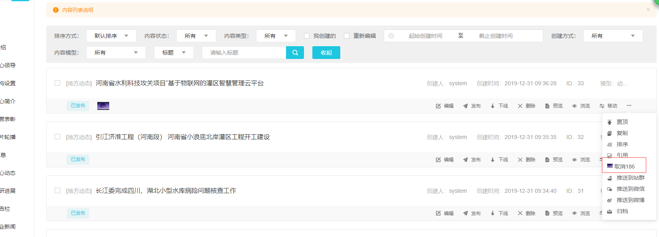
Task: Click the 截止创建时间 date field
Action: [x=495, y=36]
